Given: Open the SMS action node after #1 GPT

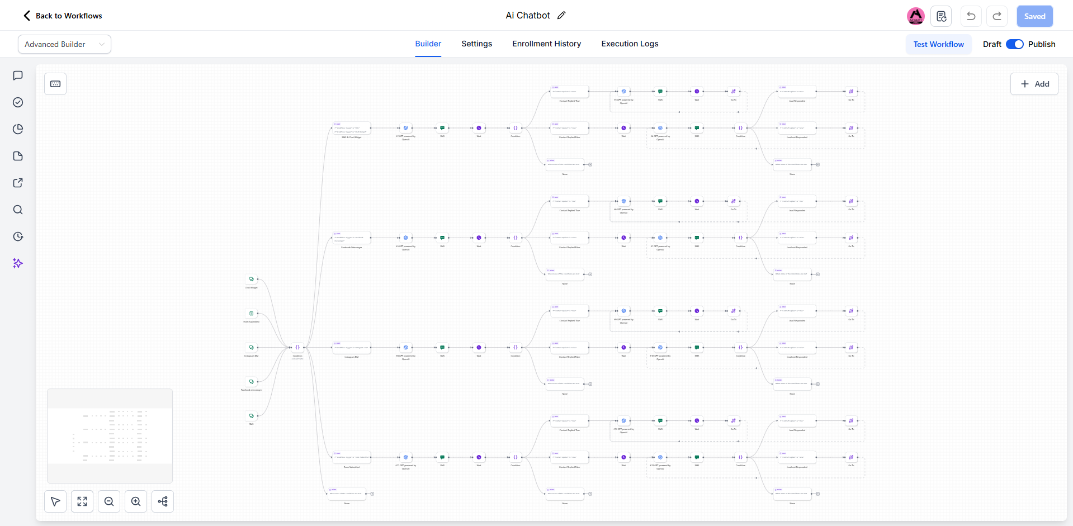Looking at the screenshot, I should click(x=442, y=128).
